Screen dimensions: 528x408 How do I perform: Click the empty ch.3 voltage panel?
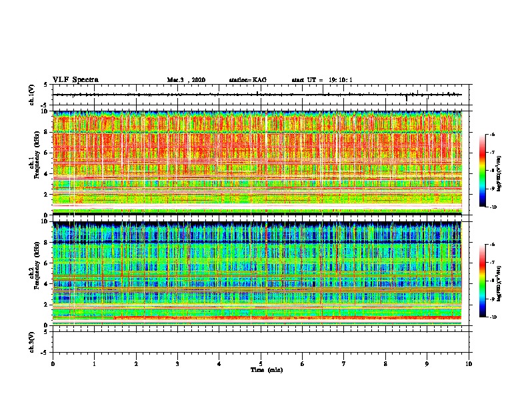(x=261, y=342)
